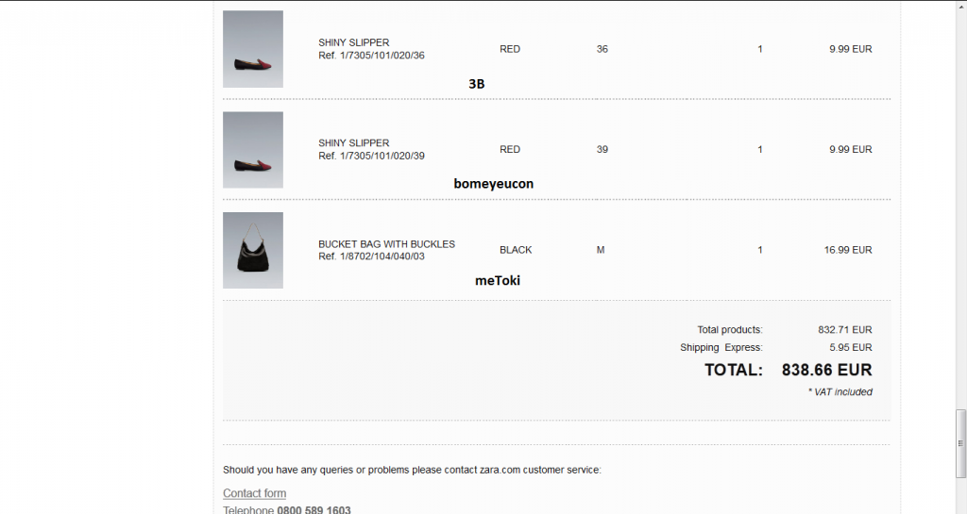Click the SHINY SLIPPER Ref. 1/7305/101/020/36 text

[371, 49]
